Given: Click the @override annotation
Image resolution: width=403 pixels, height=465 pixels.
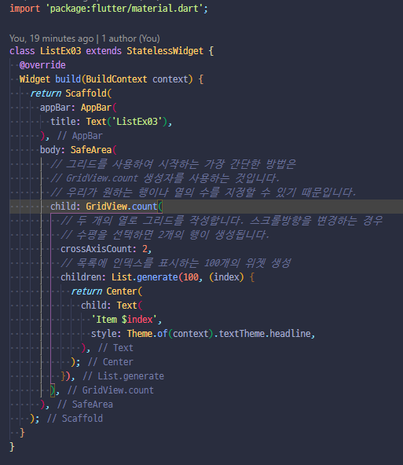Looking at the screenshot, I should pos(42,65).
